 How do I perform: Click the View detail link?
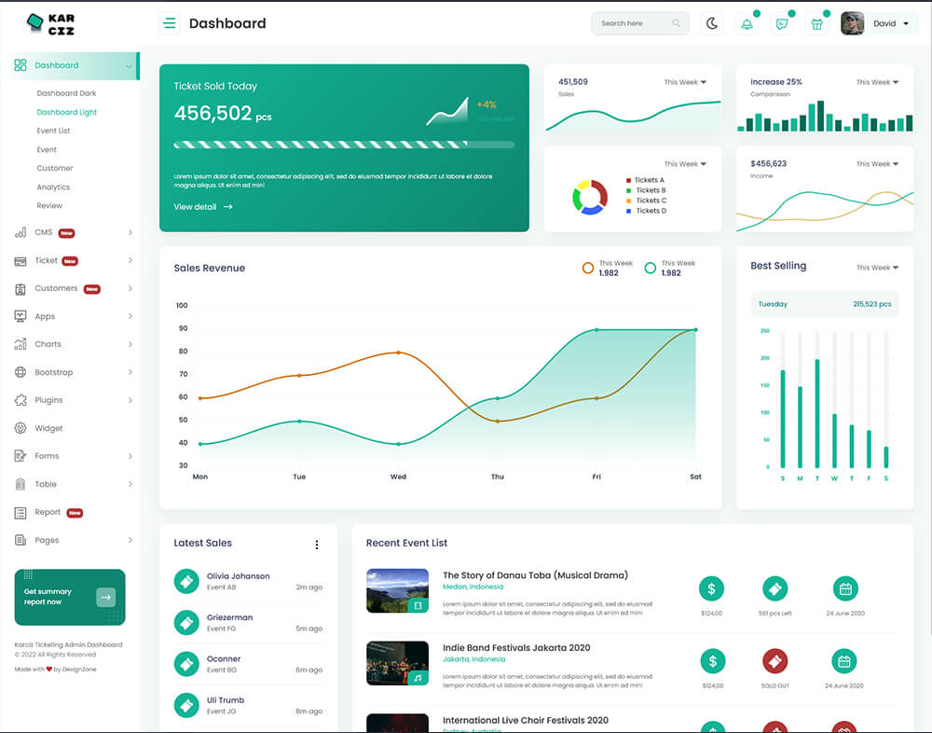(202, 207)
